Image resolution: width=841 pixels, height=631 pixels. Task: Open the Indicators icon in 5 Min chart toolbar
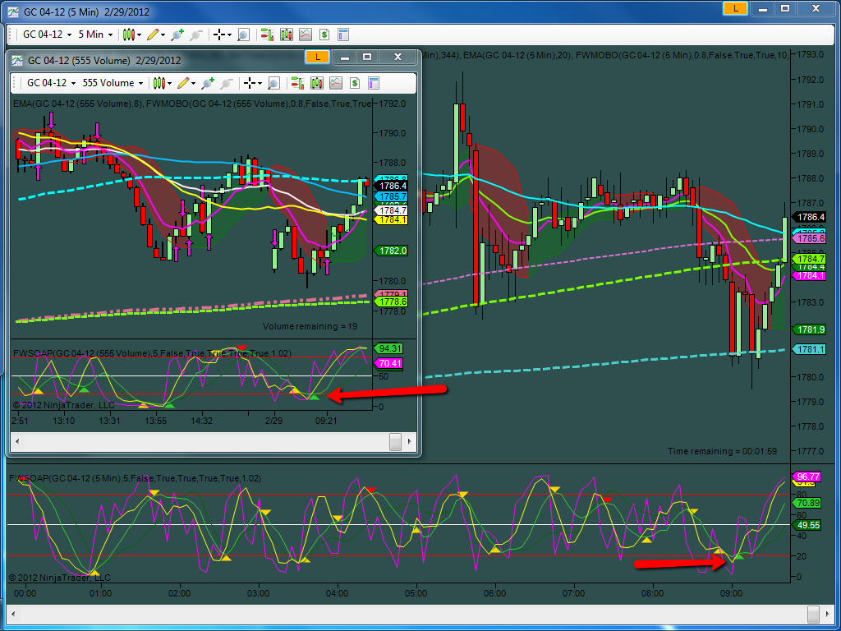tap(306, 35)
